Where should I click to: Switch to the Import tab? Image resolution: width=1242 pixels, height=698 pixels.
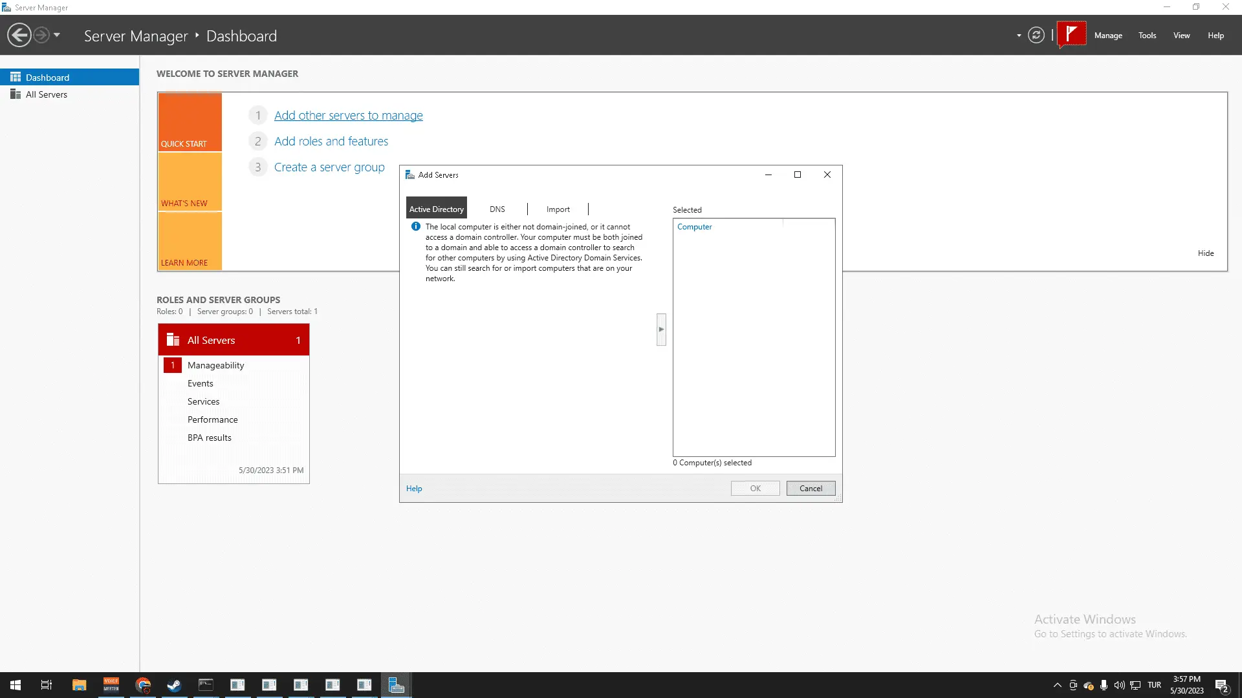558,209
